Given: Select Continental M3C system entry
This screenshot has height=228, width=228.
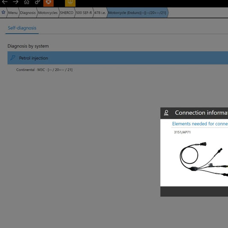Looking at the screenshot, I should (x=44, y=70).
